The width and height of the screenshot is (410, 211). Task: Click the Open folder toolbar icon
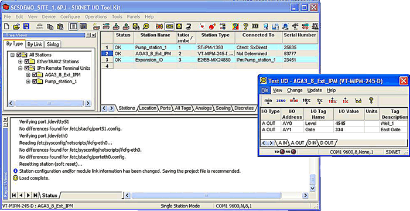(16, 26)
